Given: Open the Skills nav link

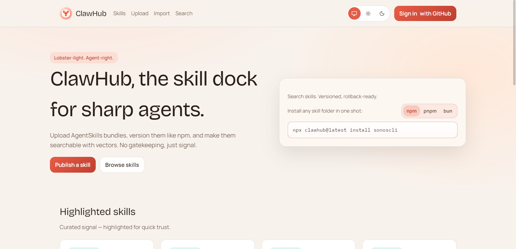Looking at the screenshot, I should tap(119, 13).
